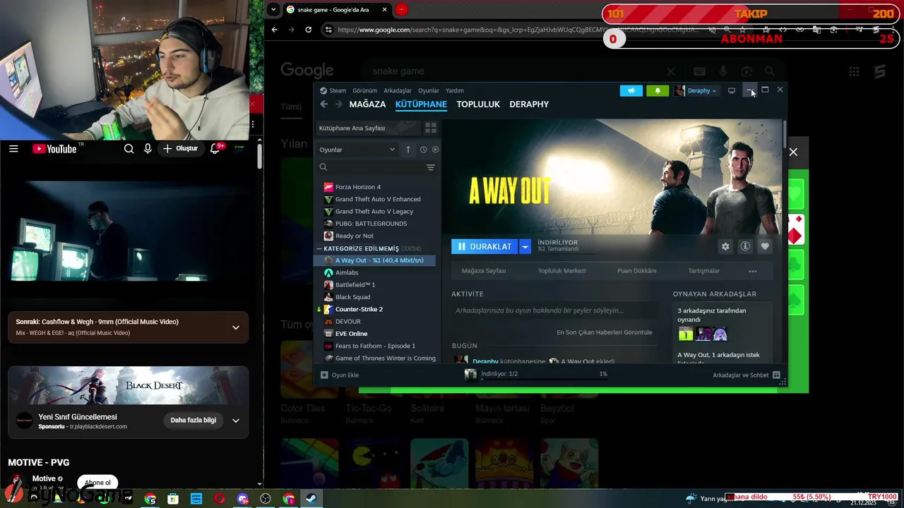Expand Black Desert ad details chevron
The height and width of the screenshot is (508, 904).
point(236,421)
